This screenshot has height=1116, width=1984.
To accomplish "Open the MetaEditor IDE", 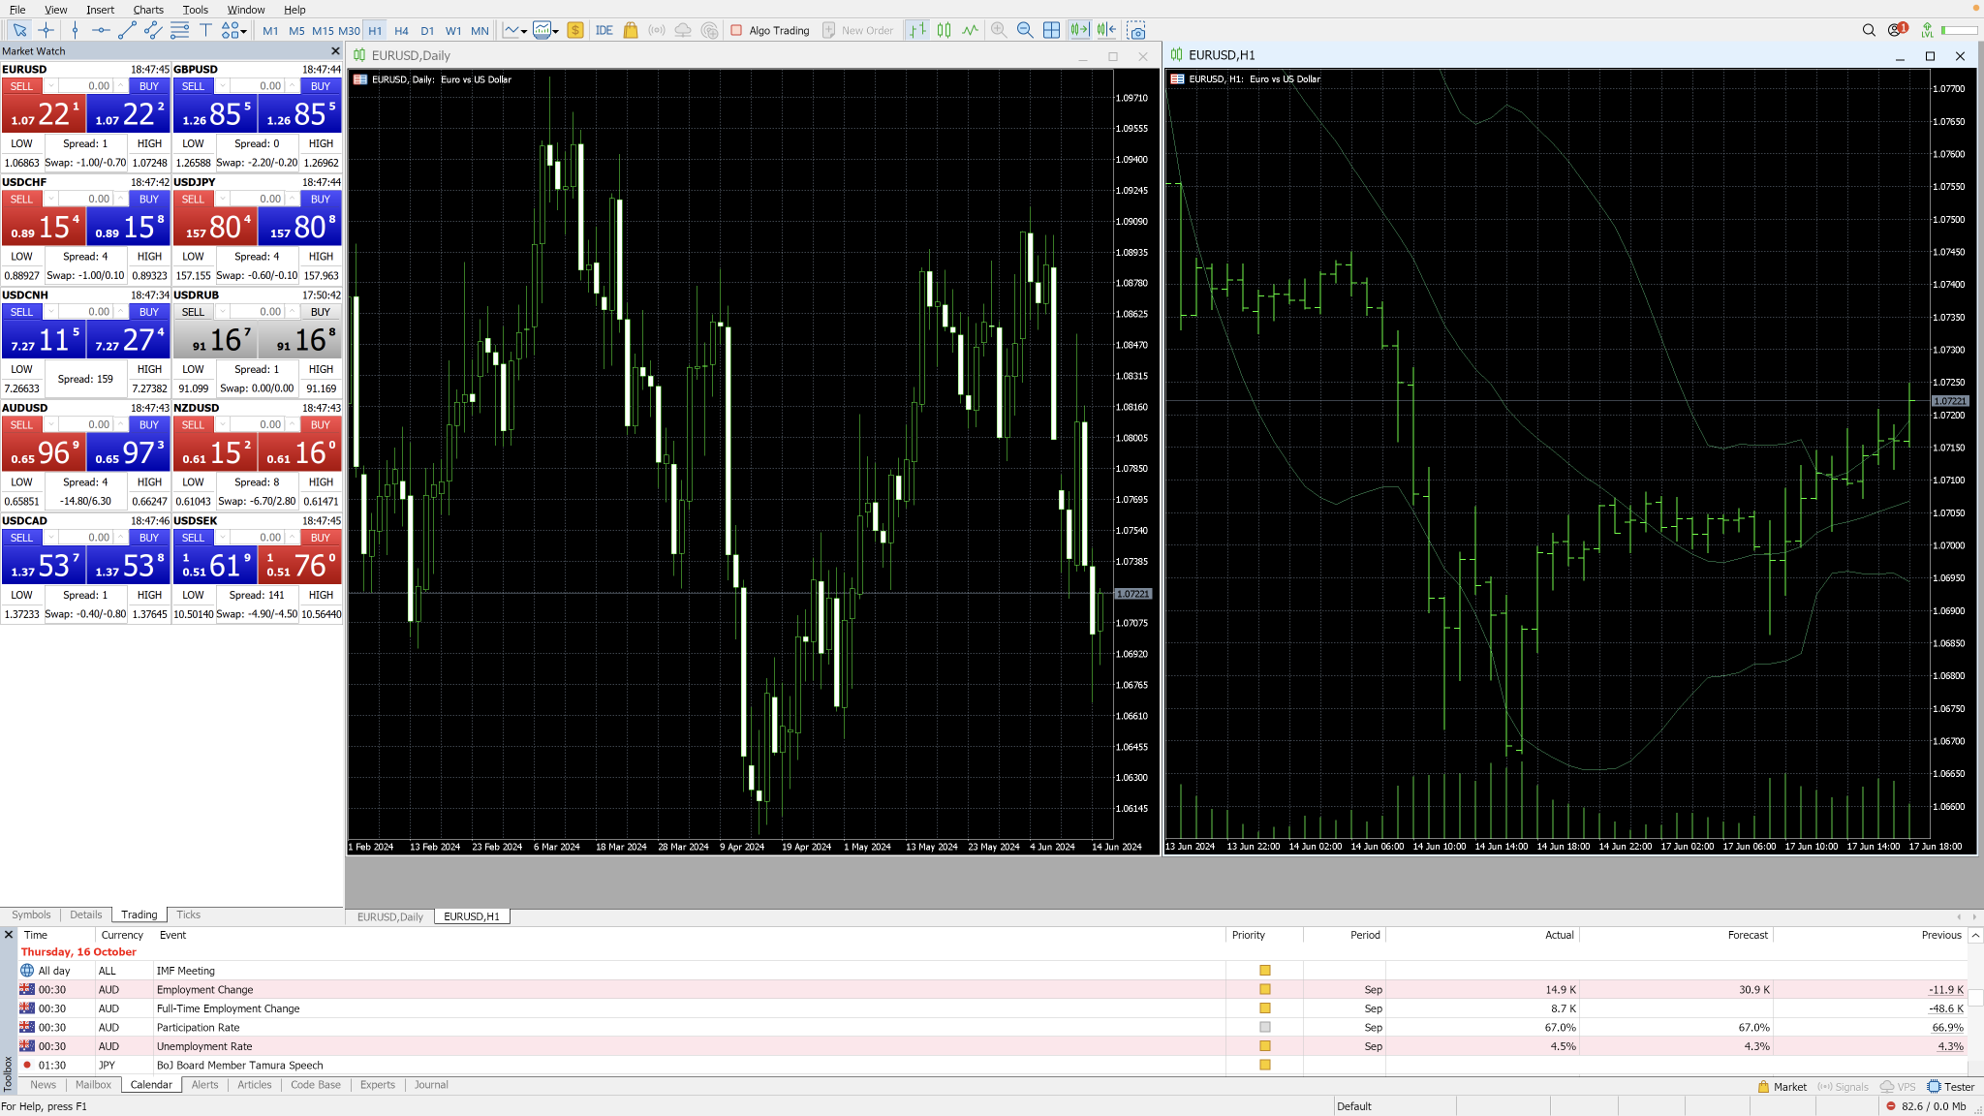I will tap(604, 30).
